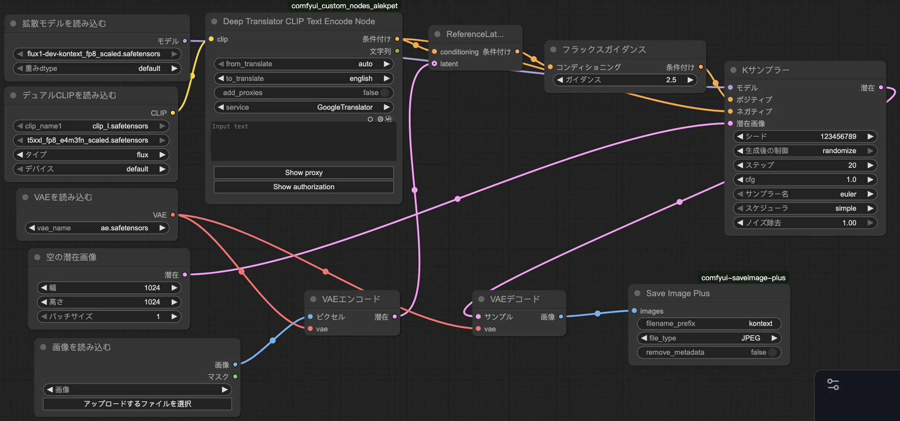Click the latent input port on ReferenceLat... node
900x421 pixels.
[434, 64]
